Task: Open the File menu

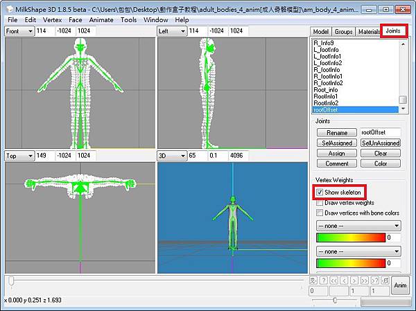Action: pos(12,20)
